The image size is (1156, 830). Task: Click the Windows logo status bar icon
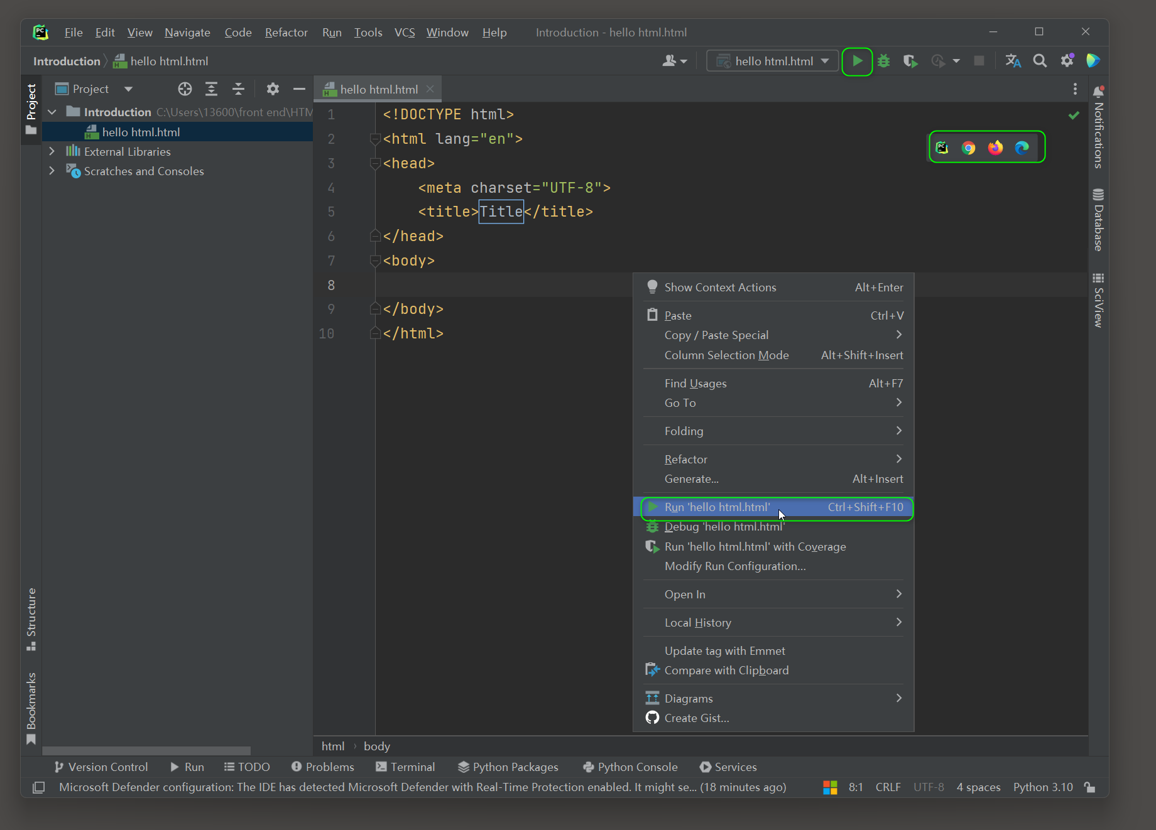click(x=830, y=787)
